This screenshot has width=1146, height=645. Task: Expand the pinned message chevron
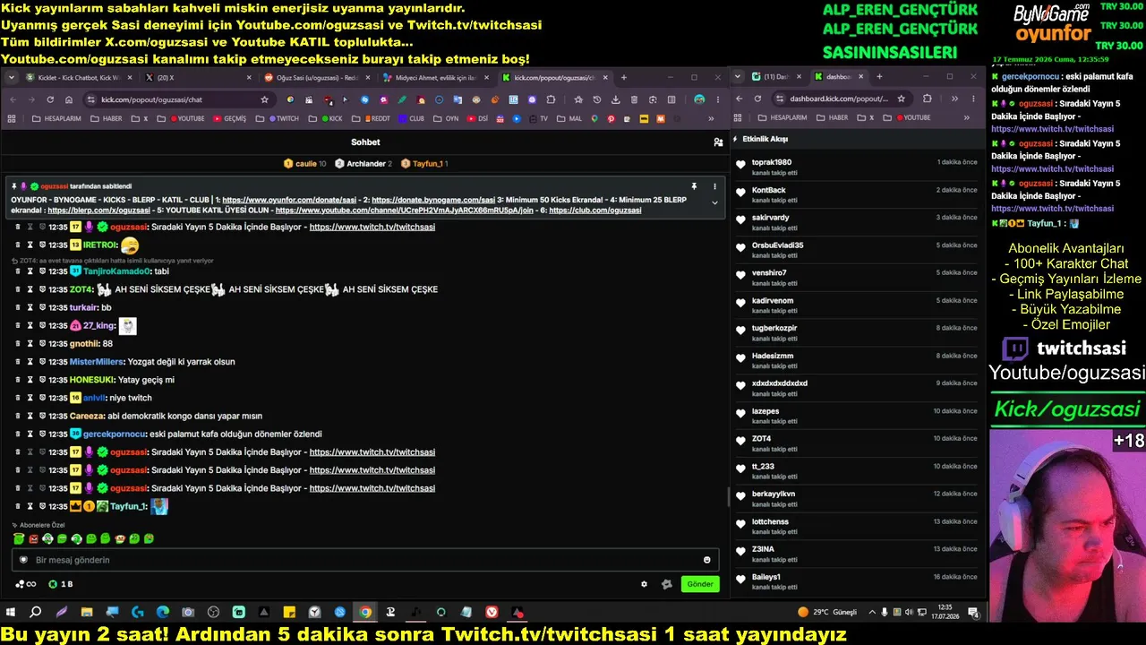click(x=714, y=203)
